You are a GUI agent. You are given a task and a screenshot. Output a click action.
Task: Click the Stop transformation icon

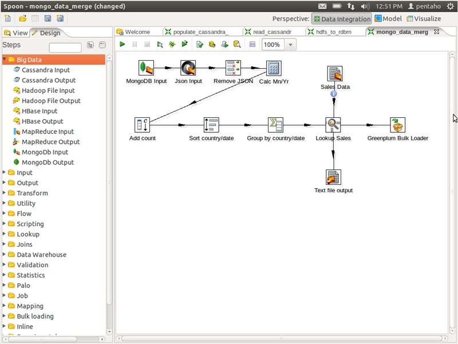pos(147,45)
